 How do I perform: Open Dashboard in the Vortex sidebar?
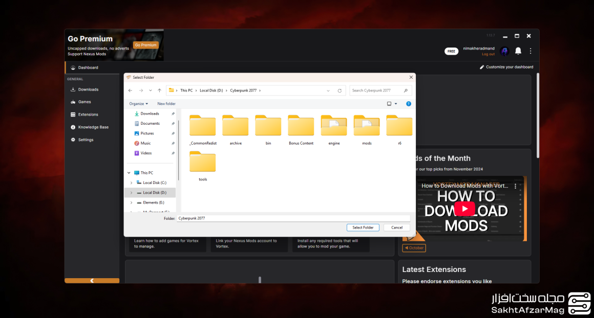[x=93, y=67]
